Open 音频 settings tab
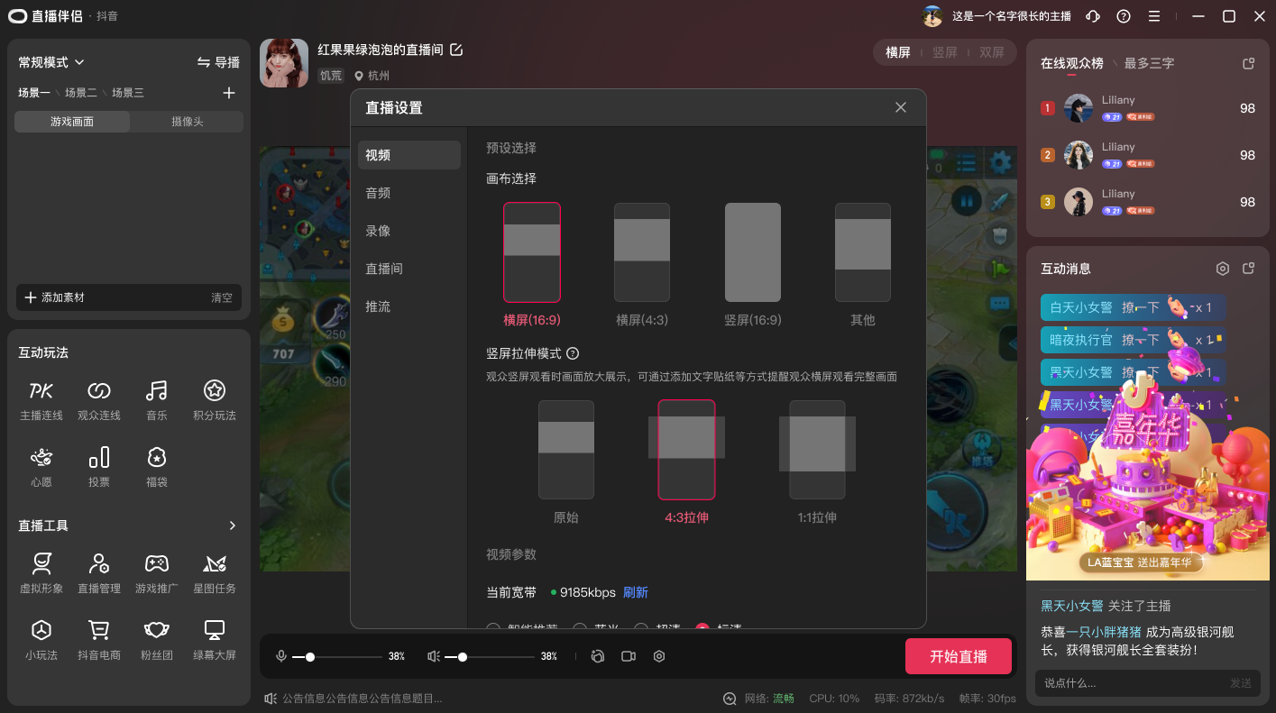Screen dimensions: 1276x713 409,193
